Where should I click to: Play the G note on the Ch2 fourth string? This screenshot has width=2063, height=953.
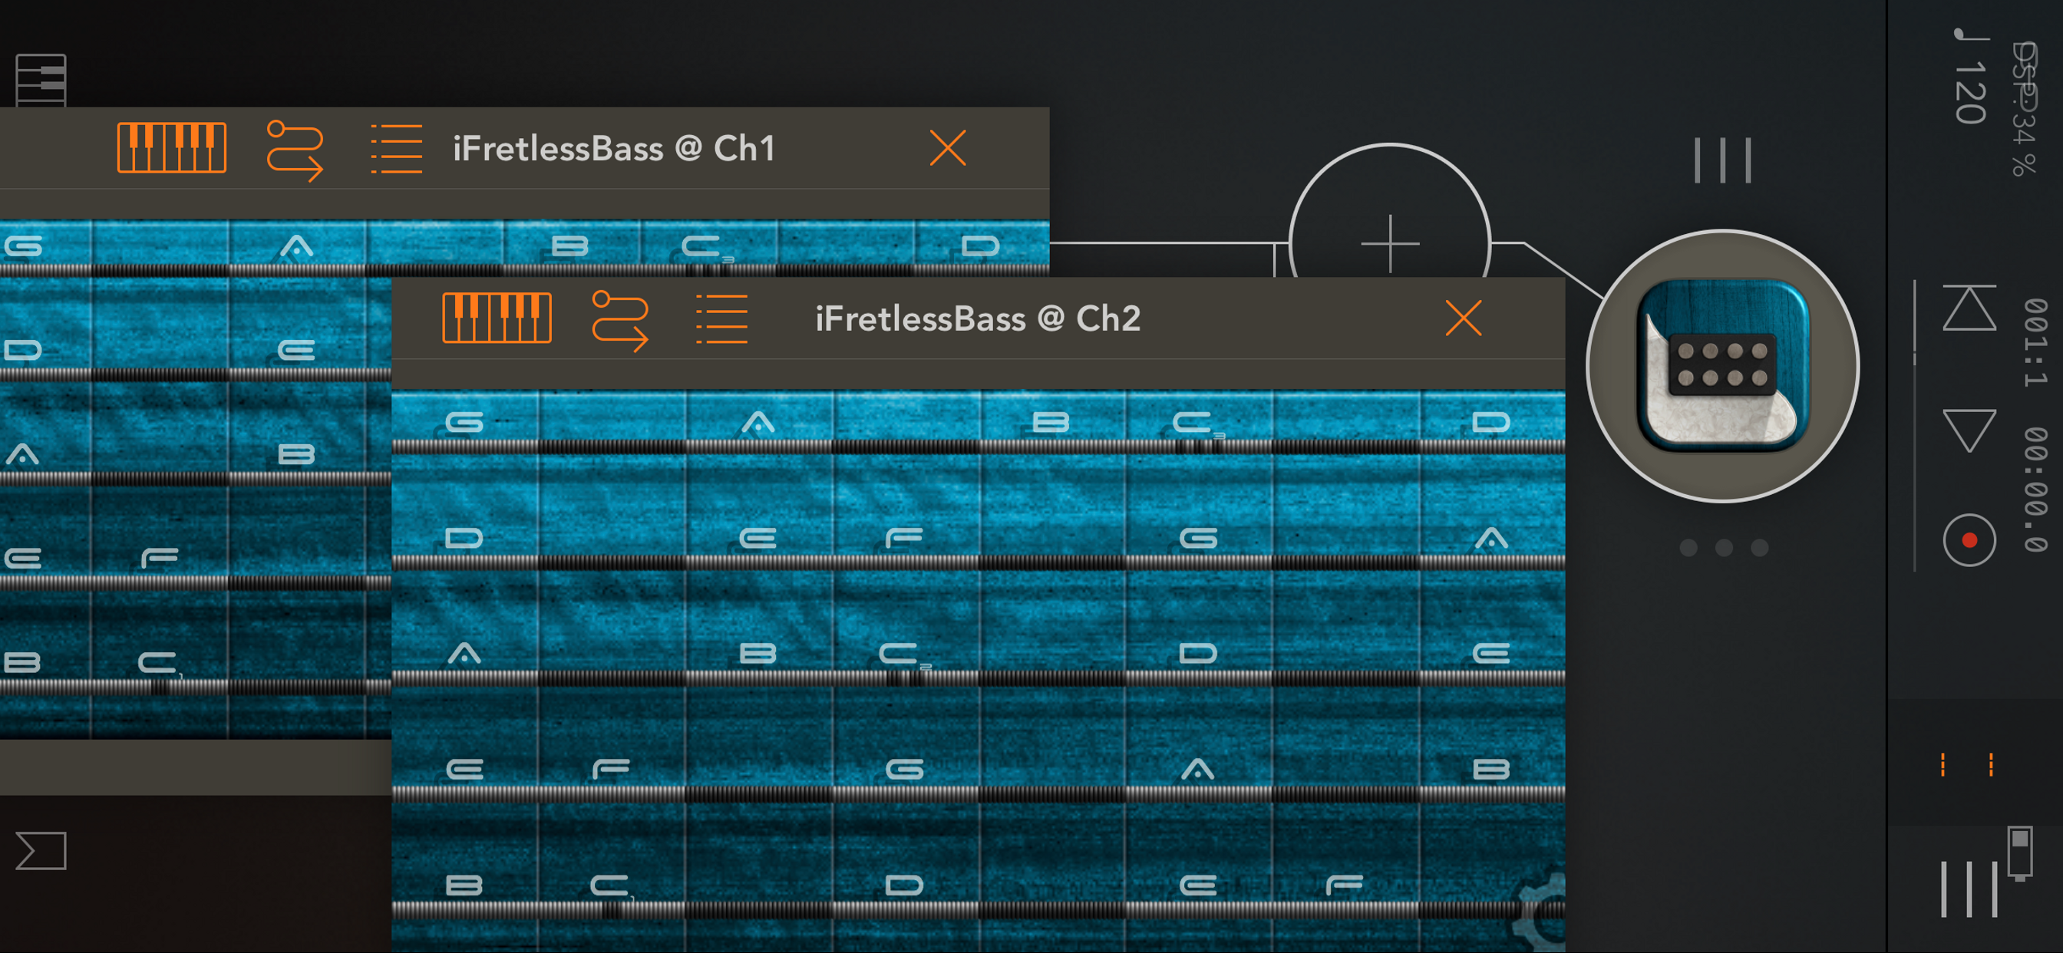904,769
